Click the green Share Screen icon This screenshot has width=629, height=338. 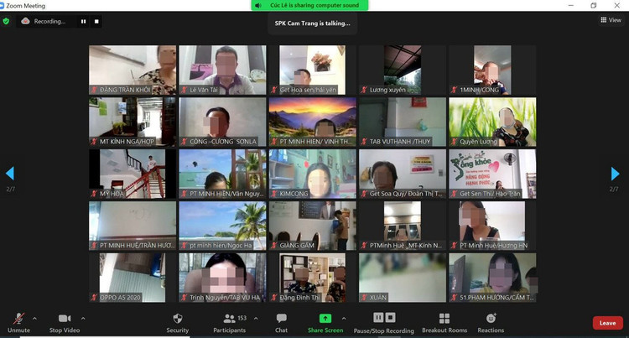click(x=325, y=319)
